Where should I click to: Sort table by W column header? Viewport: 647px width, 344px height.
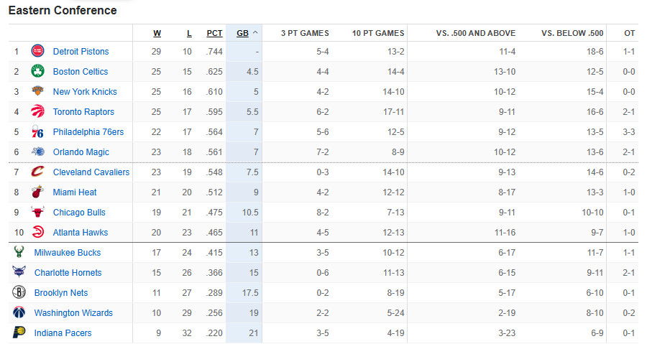coord(157,33)
